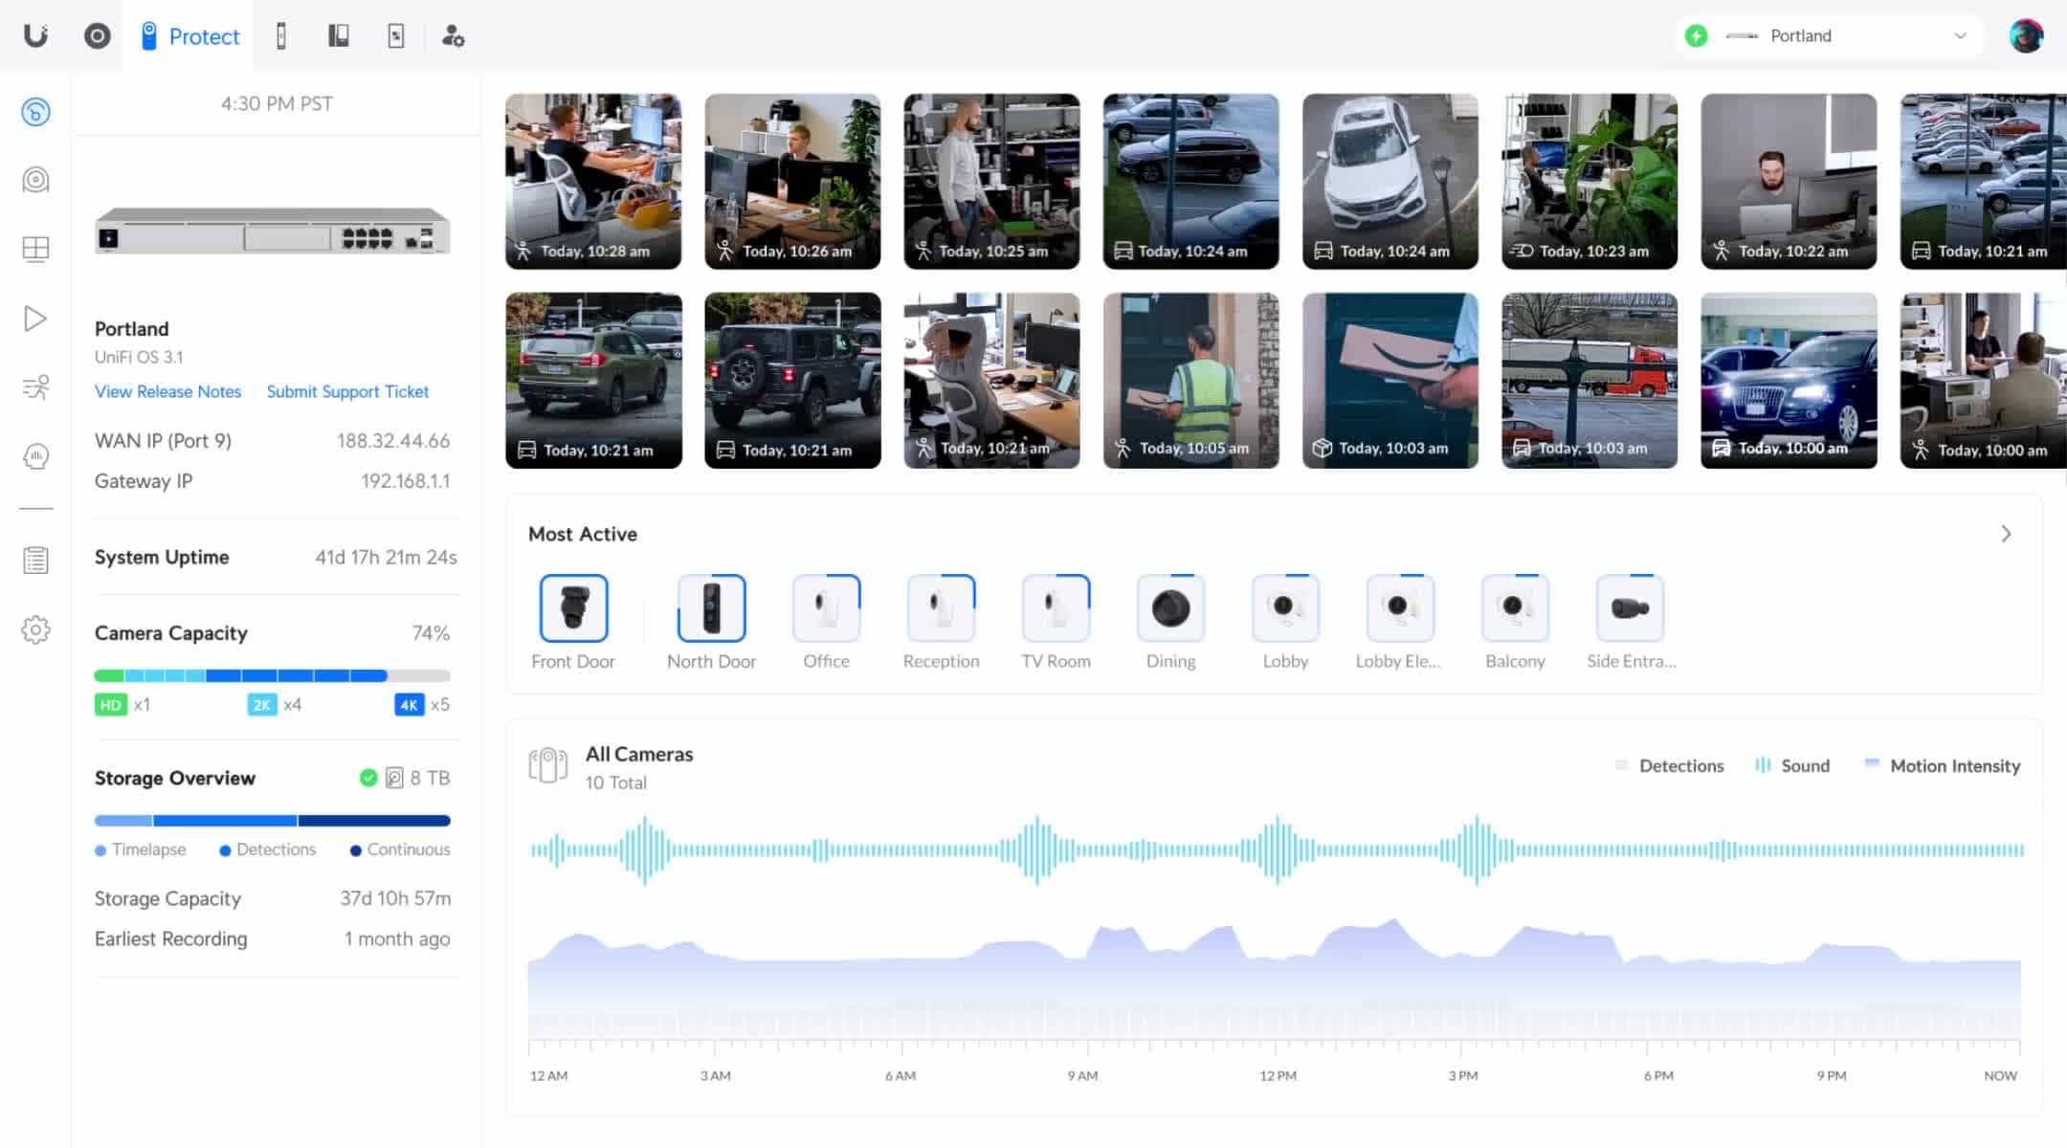This screenshot has height=1148, width=2067.
Task: Open the AI face recognition sidebar icon
Action: pos(35,457)
